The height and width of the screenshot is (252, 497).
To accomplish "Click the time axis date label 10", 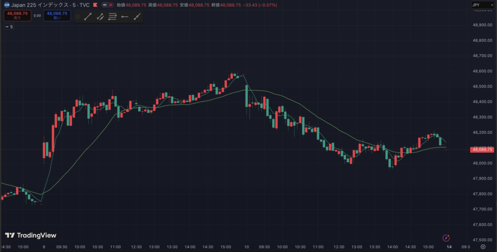I will 247,247.
